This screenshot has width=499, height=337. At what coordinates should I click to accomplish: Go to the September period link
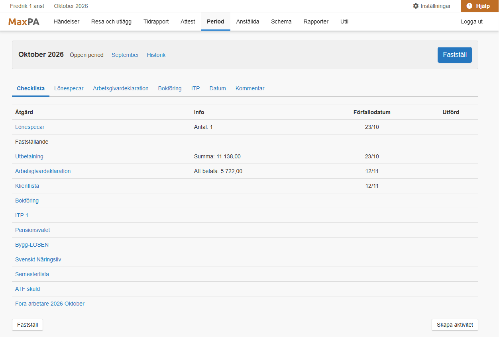(125, 55)
